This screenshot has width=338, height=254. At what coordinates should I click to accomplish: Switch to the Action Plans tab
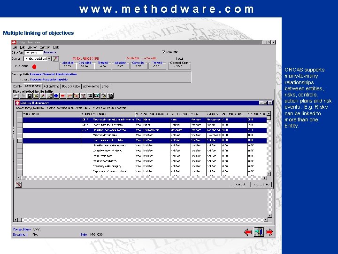pos(52,87)
